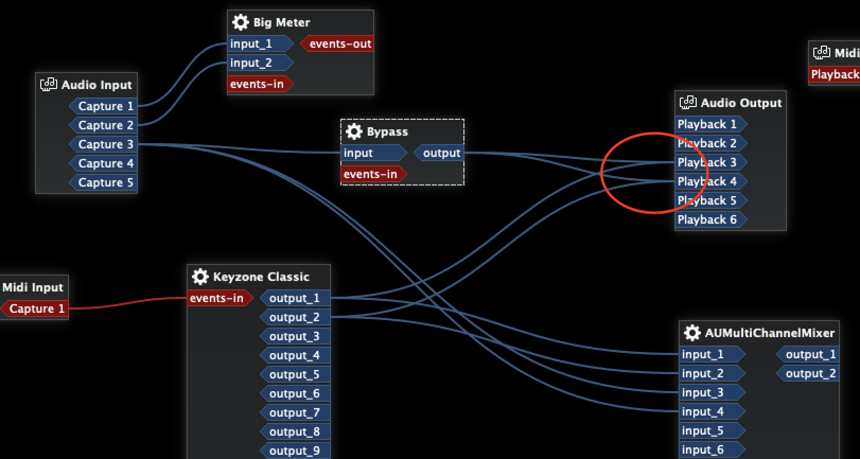Click Keyzone Classic output_9 port
The height and width of the screenshot is (459, 860).
295,451
